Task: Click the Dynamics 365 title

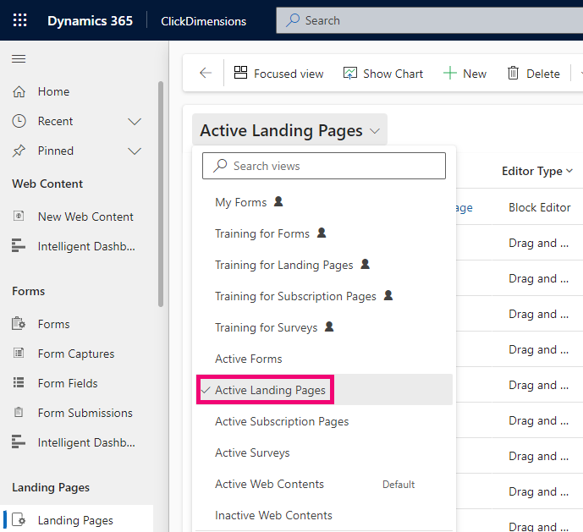Action: [x=90, y=20]
